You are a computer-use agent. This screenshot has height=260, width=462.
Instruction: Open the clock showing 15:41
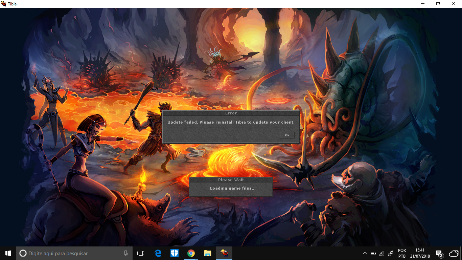point(420,253)
